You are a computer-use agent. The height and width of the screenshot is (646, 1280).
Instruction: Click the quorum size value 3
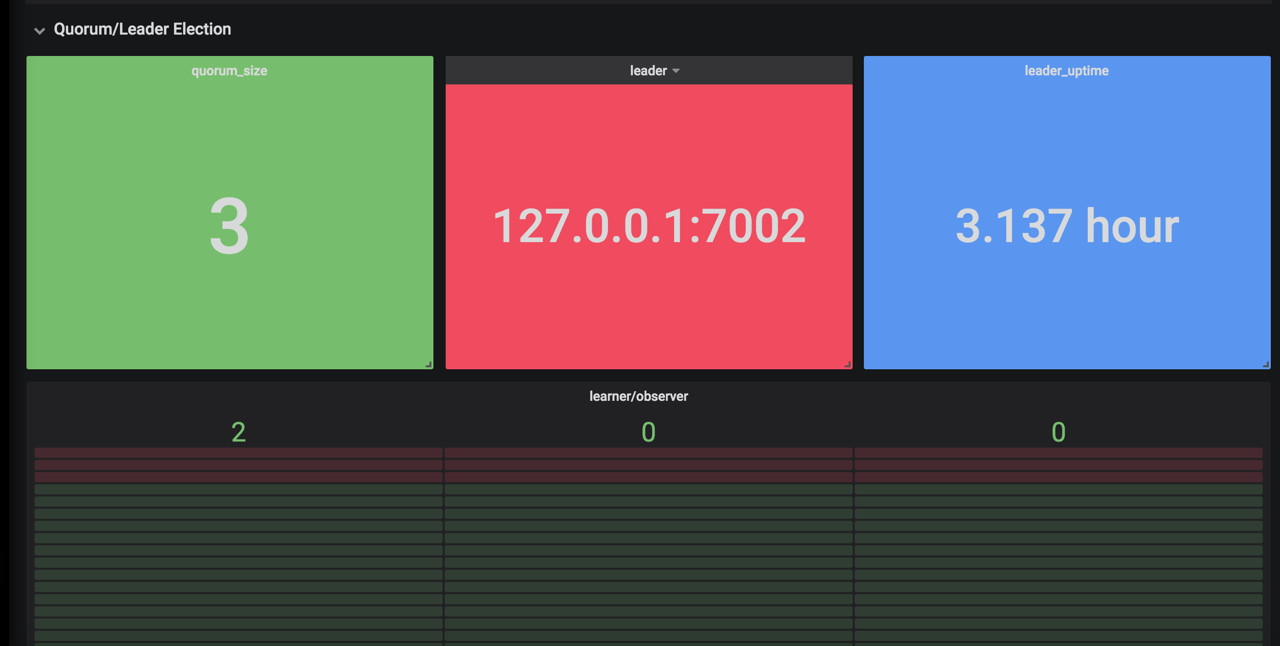pos(229,226)
